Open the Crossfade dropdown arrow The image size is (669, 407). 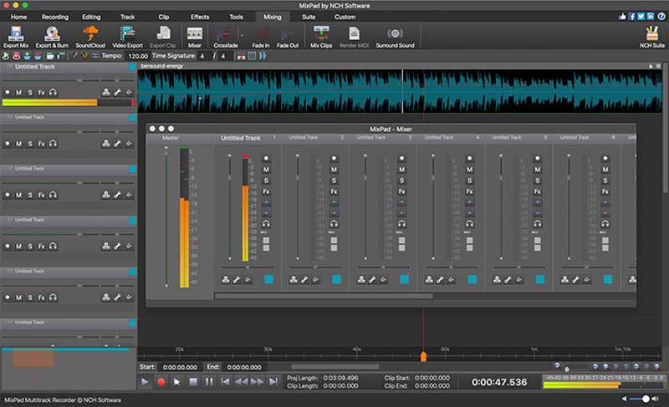(x=243, y=36)
